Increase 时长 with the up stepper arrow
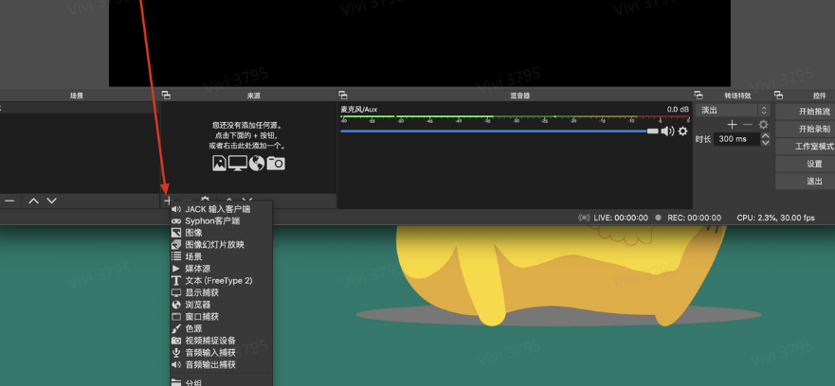Screen dimensions: 835x386 pos(765,135)
